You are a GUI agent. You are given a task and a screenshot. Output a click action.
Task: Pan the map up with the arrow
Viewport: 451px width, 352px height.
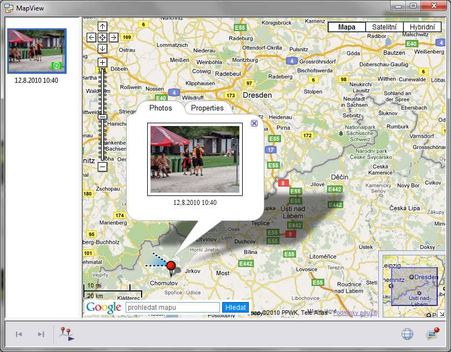pyautogui.click(x=102, y=27)
